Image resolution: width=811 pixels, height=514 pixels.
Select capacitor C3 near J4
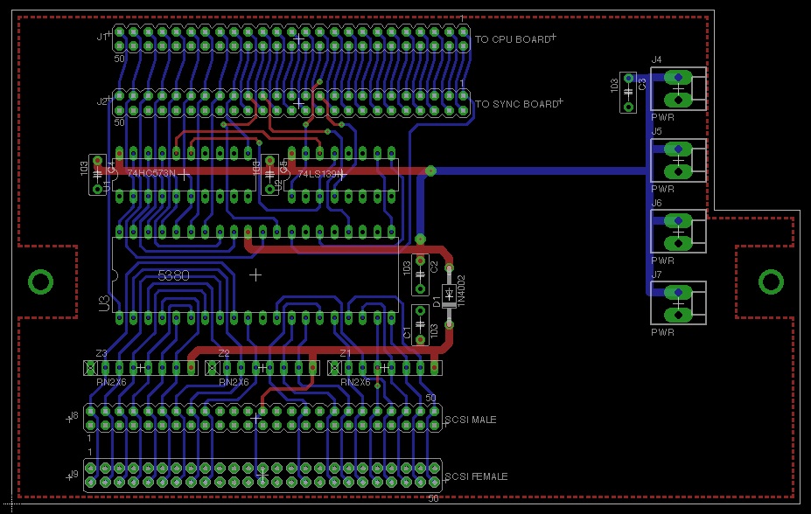pos(628,93)
